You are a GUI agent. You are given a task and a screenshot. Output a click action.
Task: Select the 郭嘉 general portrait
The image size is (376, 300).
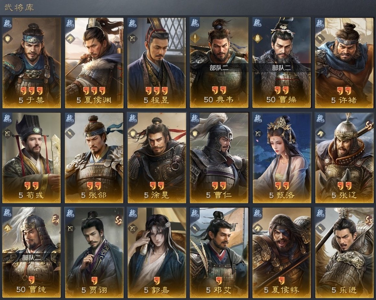tap(157, 253)
